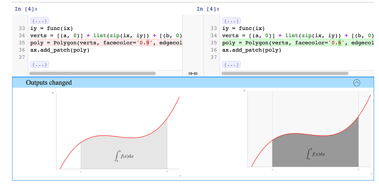Click the left code panel horizontal scrollbar
Image resolution: width=379 pixels, height=188 pixels.
(x=92, y=73)
